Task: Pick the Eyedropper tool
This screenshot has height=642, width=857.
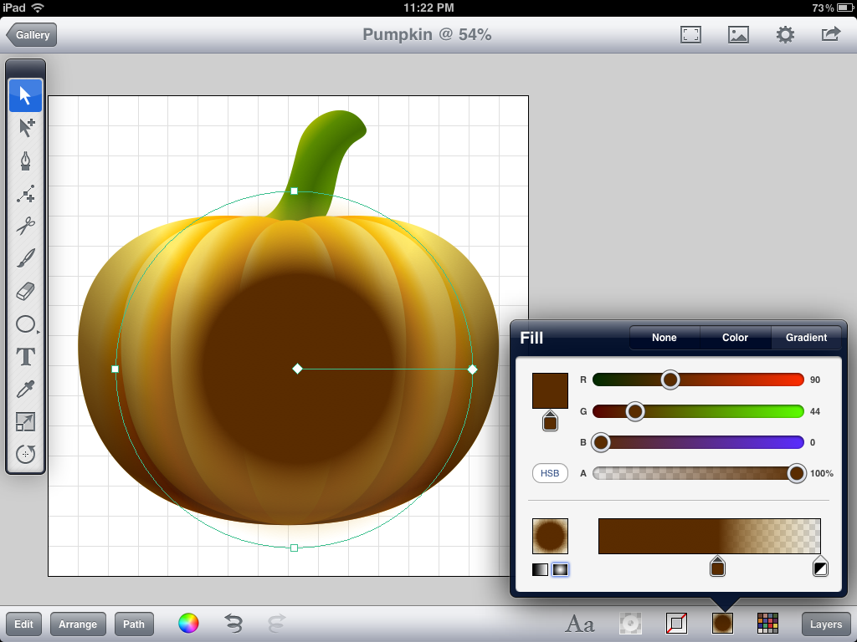Action: [25, 389]
